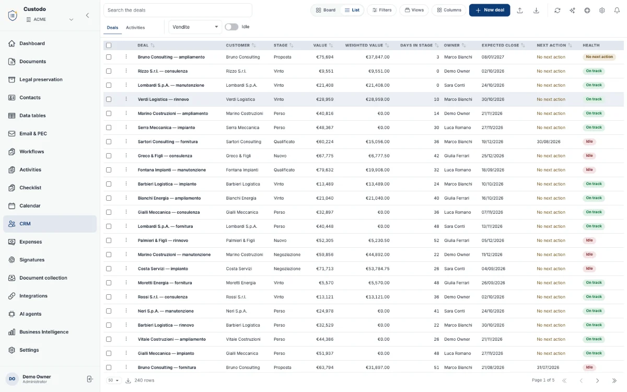Click the New deal button

[490, 10]
